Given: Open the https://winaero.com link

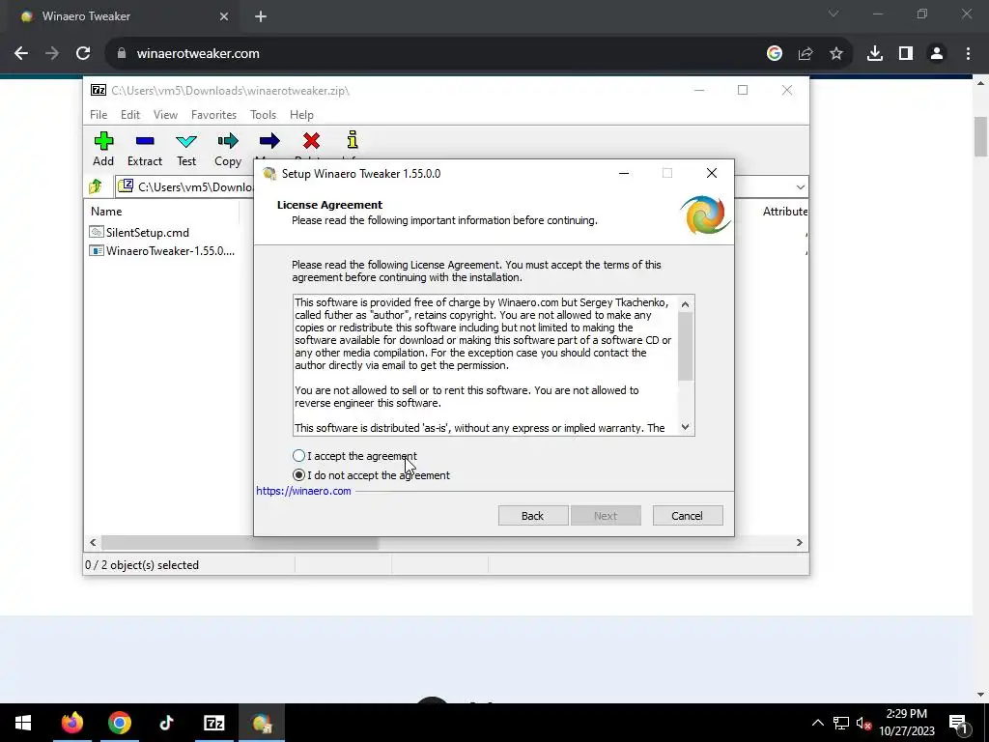Looking at the screenshot, I should [303, 491].
